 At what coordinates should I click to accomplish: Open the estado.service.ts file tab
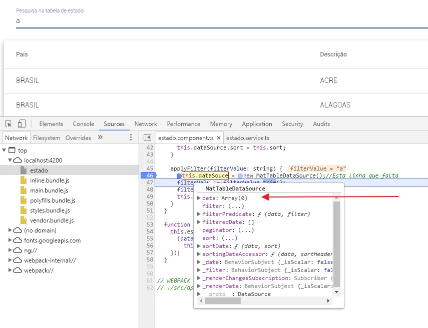click(248, 138)
